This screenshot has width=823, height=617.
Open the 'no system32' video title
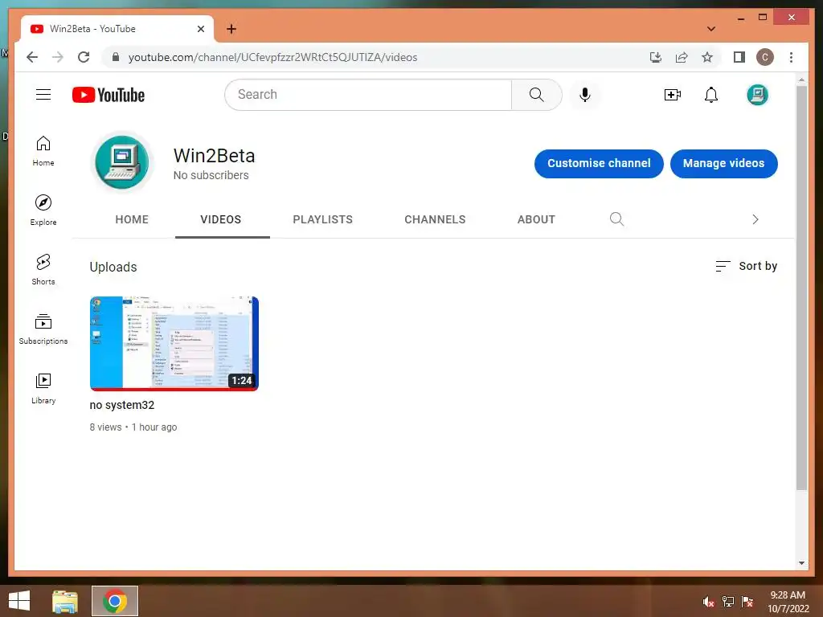[122, 405]
